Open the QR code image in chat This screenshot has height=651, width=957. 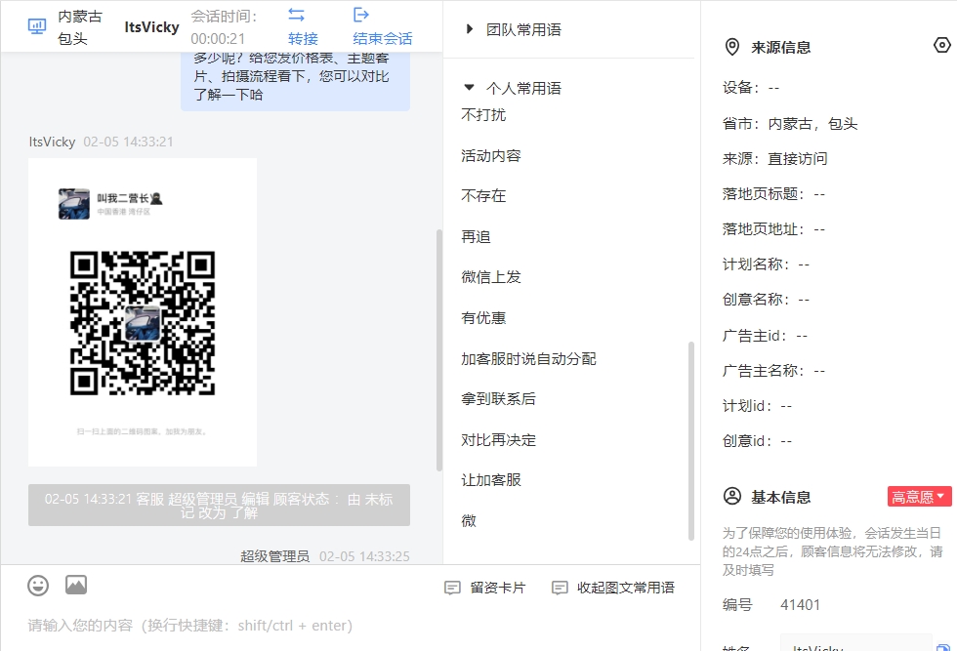pos(143,312)
